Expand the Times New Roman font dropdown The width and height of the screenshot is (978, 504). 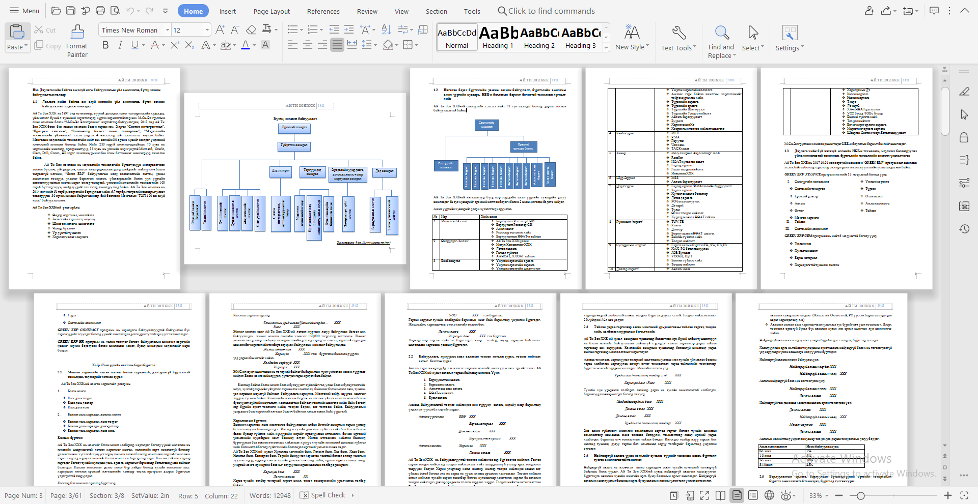(x=167, y=30)
